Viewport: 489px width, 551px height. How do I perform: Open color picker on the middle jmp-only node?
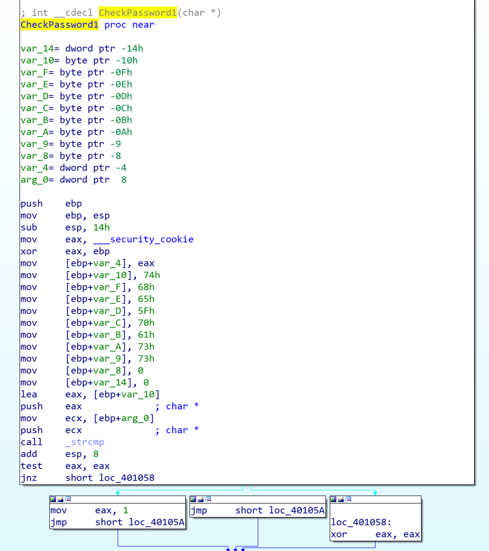[193, 499]
